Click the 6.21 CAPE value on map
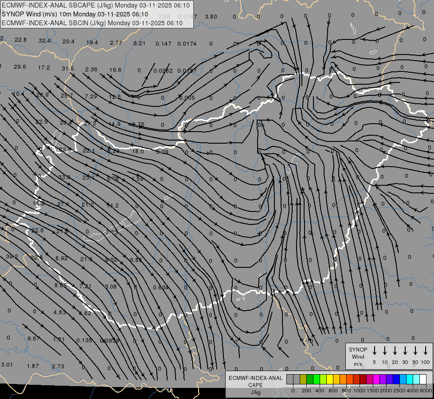The width and height of the screenshot is (434, 399). 139,43
